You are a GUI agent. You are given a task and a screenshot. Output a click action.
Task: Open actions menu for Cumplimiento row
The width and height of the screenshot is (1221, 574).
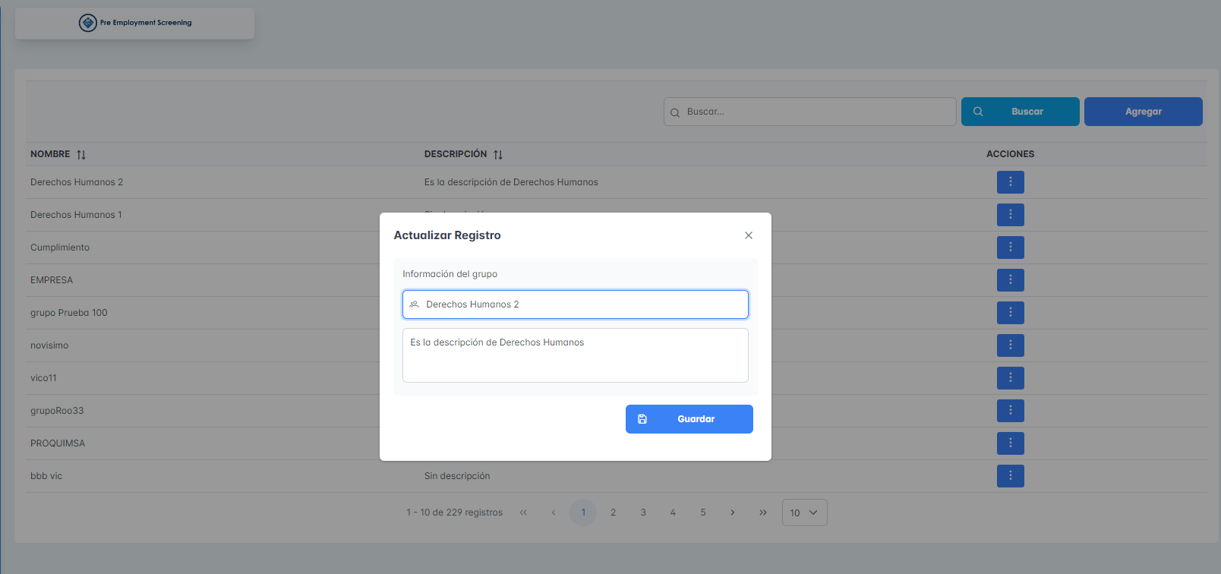(1010, 248)
